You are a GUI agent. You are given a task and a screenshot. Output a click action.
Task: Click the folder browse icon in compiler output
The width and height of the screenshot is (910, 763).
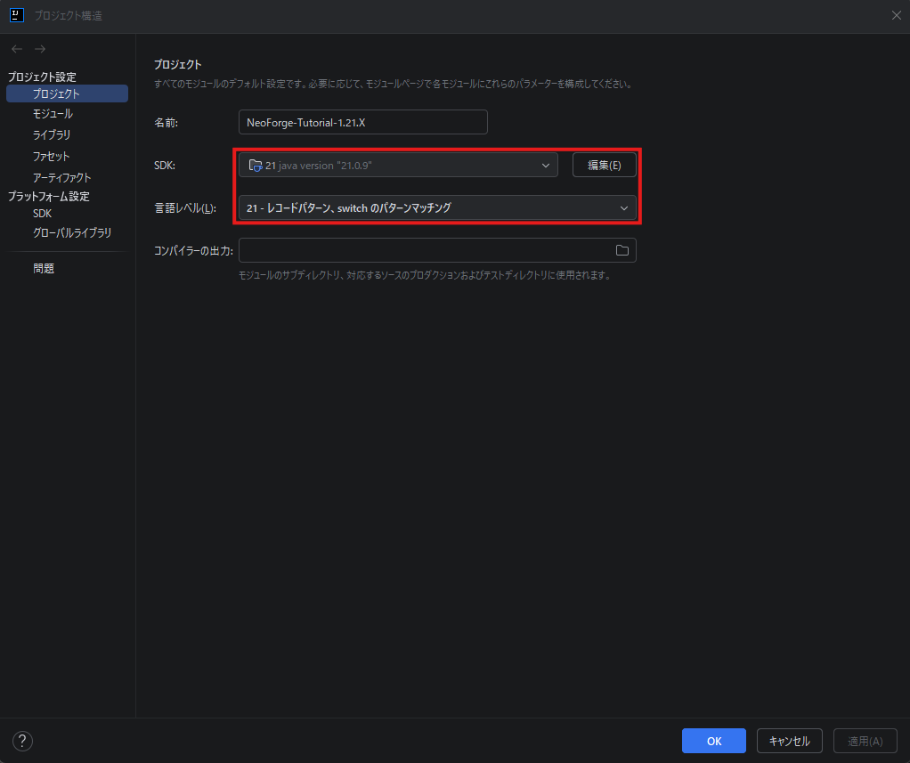(x=622, y=250)
